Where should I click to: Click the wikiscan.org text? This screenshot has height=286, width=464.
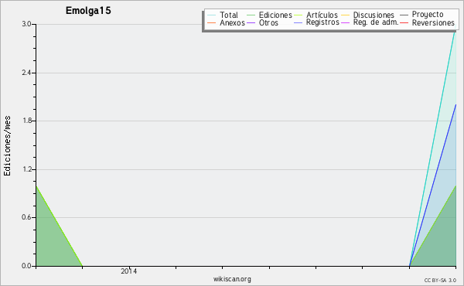(x=232, y=279)
